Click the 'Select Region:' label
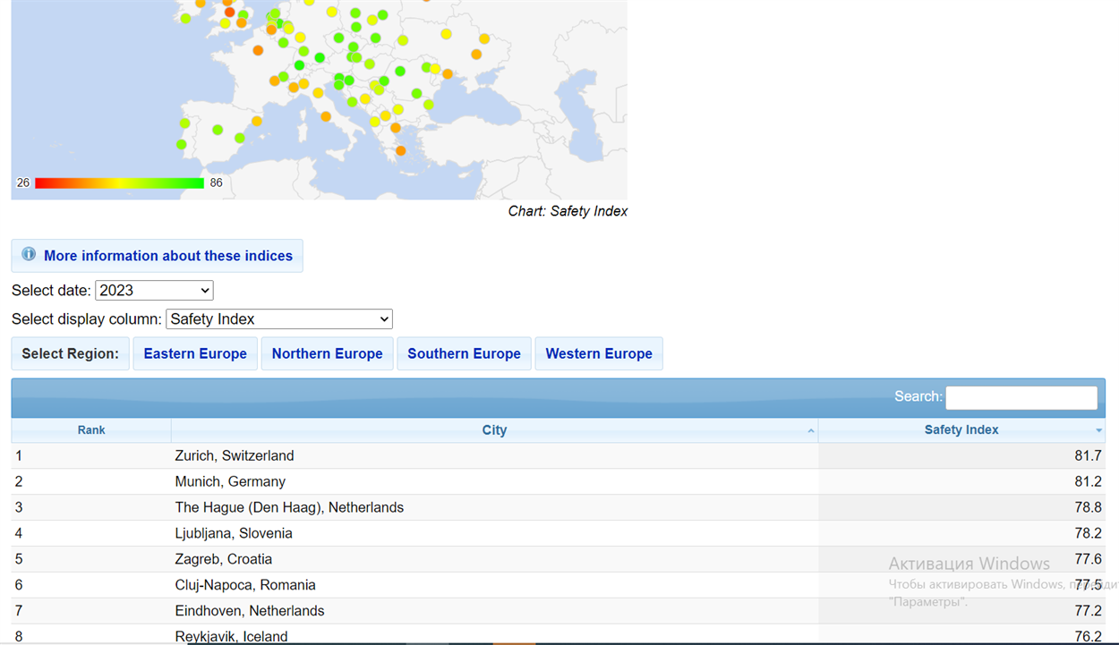The height and width of the screenshot is (645, 1119). pyautogui.click(x=71, y=353)
